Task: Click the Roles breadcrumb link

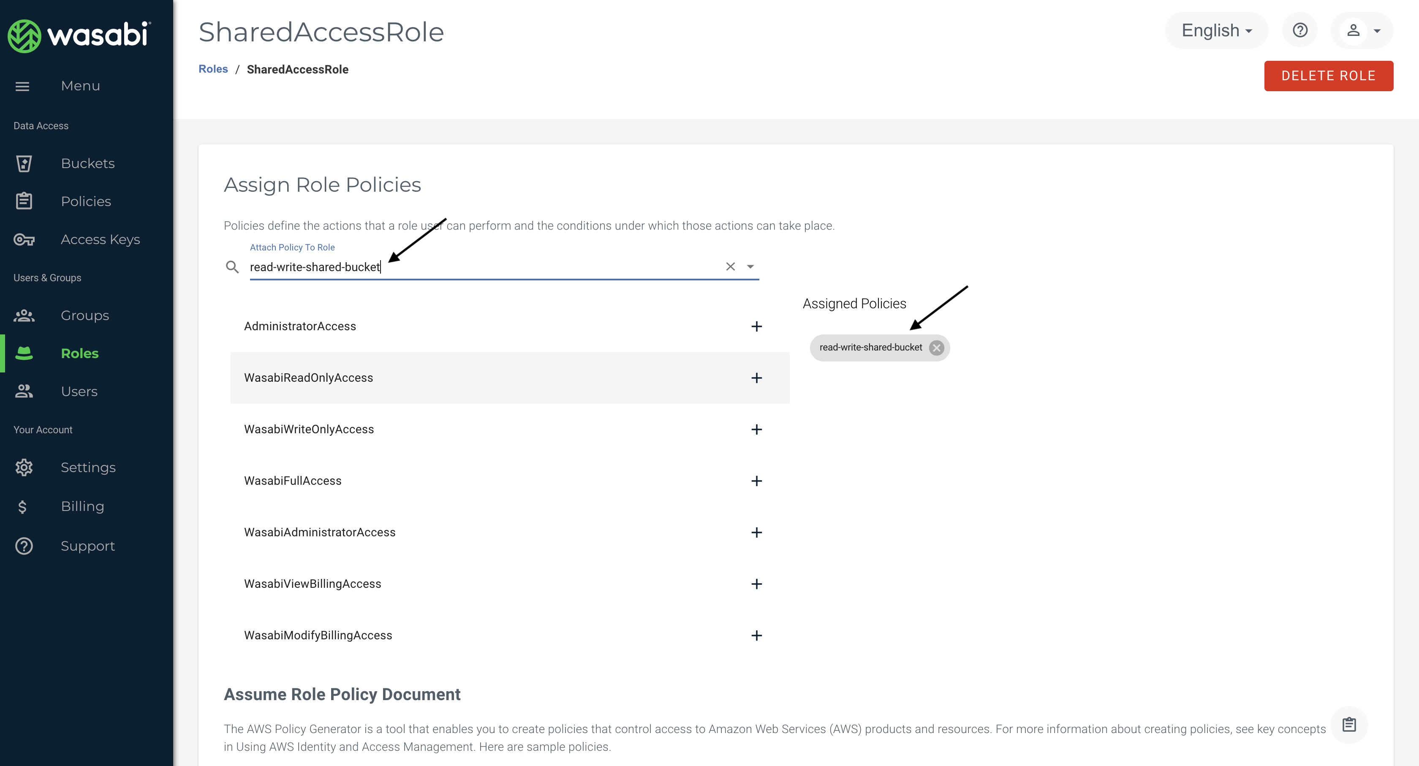Action: click(213, 69)
